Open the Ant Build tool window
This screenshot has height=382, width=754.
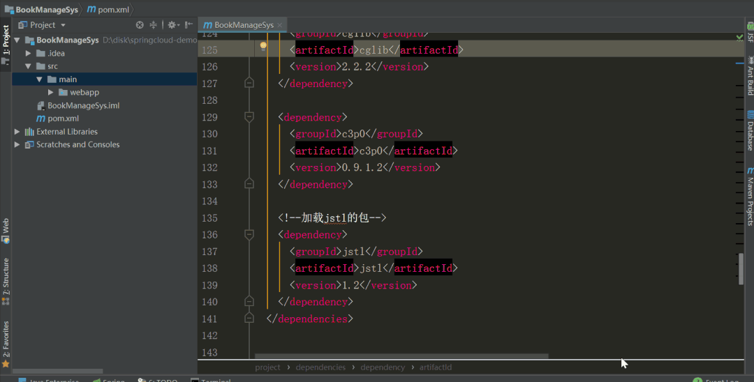[x=750, y=76]
